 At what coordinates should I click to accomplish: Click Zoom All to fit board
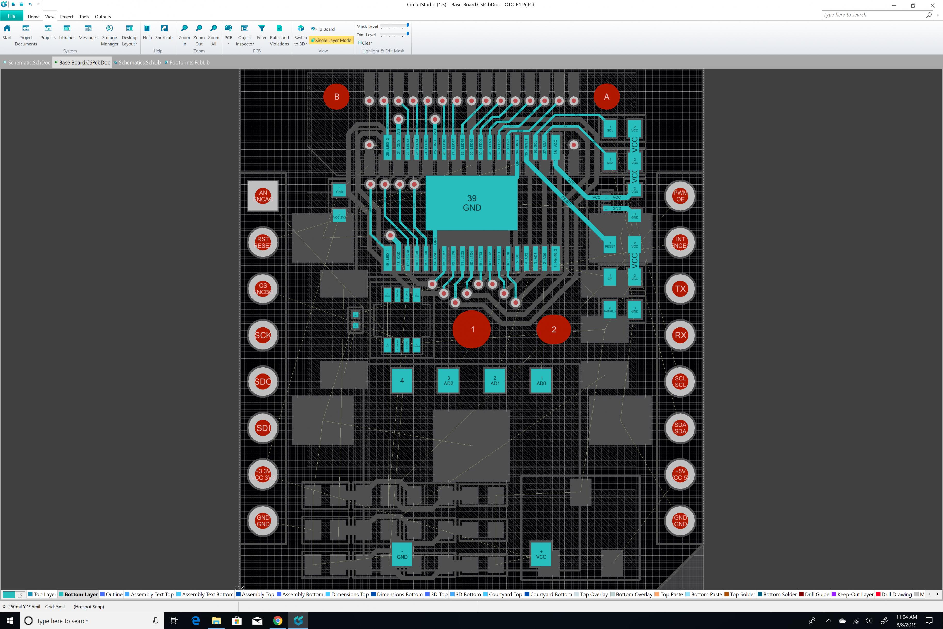(x=214, y=35)
